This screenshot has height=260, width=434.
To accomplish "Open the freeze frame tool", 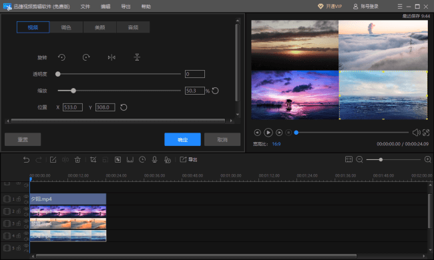I will click(130, 160).
